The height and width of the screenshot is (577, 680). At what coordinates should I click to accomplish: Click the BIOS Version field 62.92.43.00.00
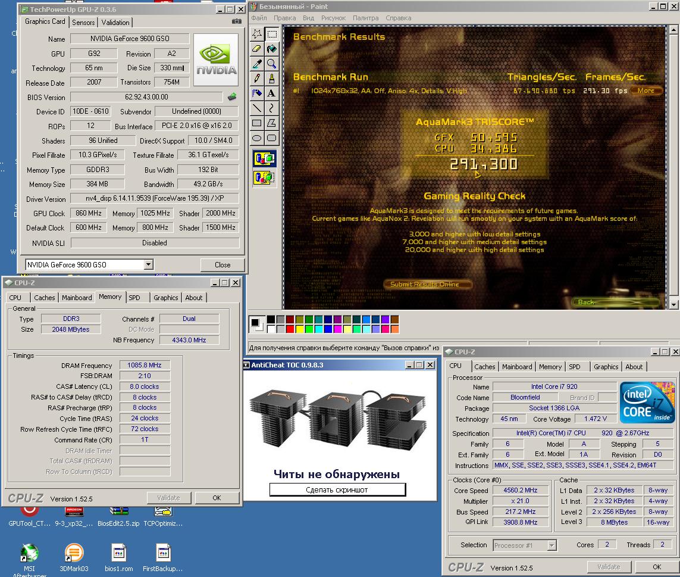pyautogui.click(x=146, y=97)
